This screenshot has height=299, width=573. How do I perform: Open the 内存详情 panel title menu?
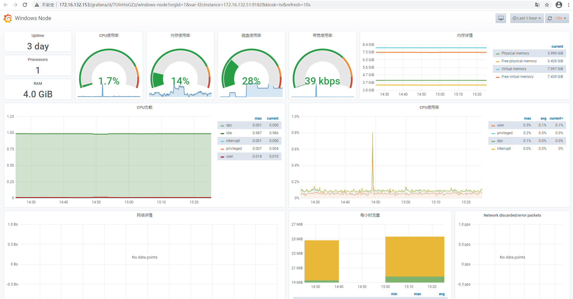pyautogui.click(x=465, y=35)
